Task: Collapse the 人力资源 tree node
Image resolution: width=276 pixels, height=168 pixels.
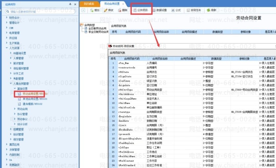Action: tap(7, 48)
